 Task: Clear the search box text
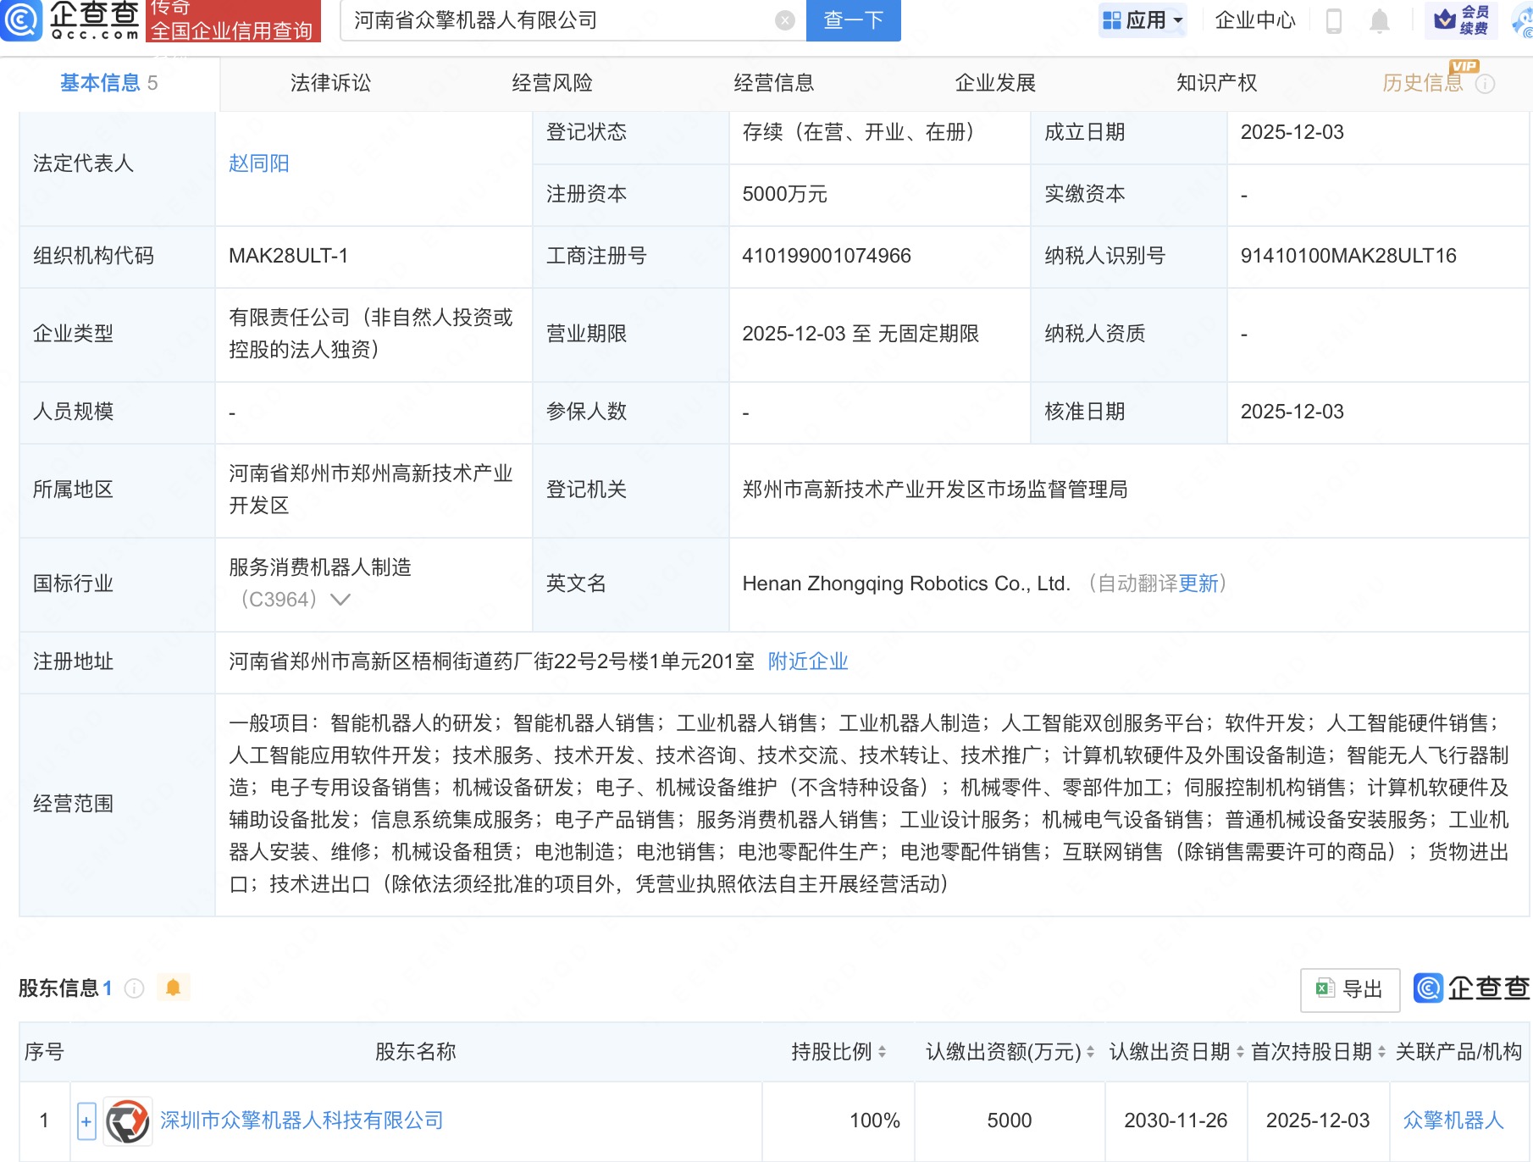785,20
